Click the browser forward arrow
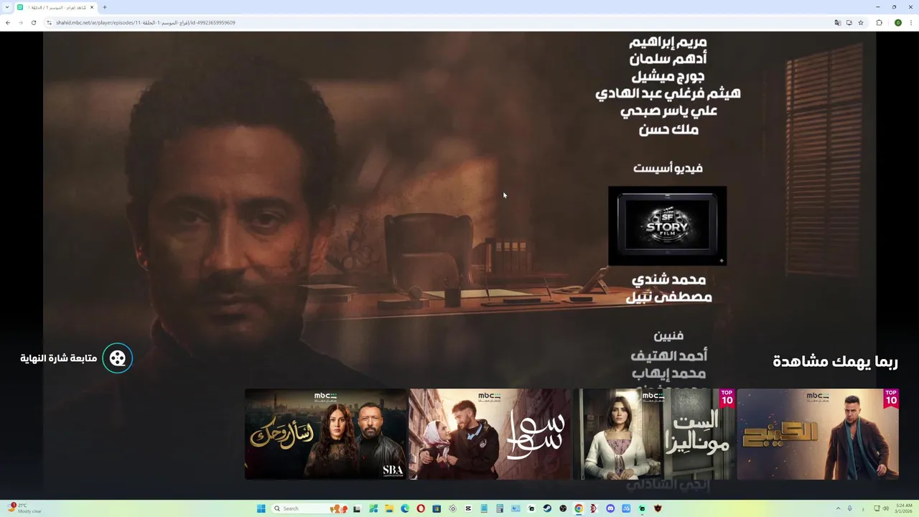The image size is (919, 517). tap(21, 22)
